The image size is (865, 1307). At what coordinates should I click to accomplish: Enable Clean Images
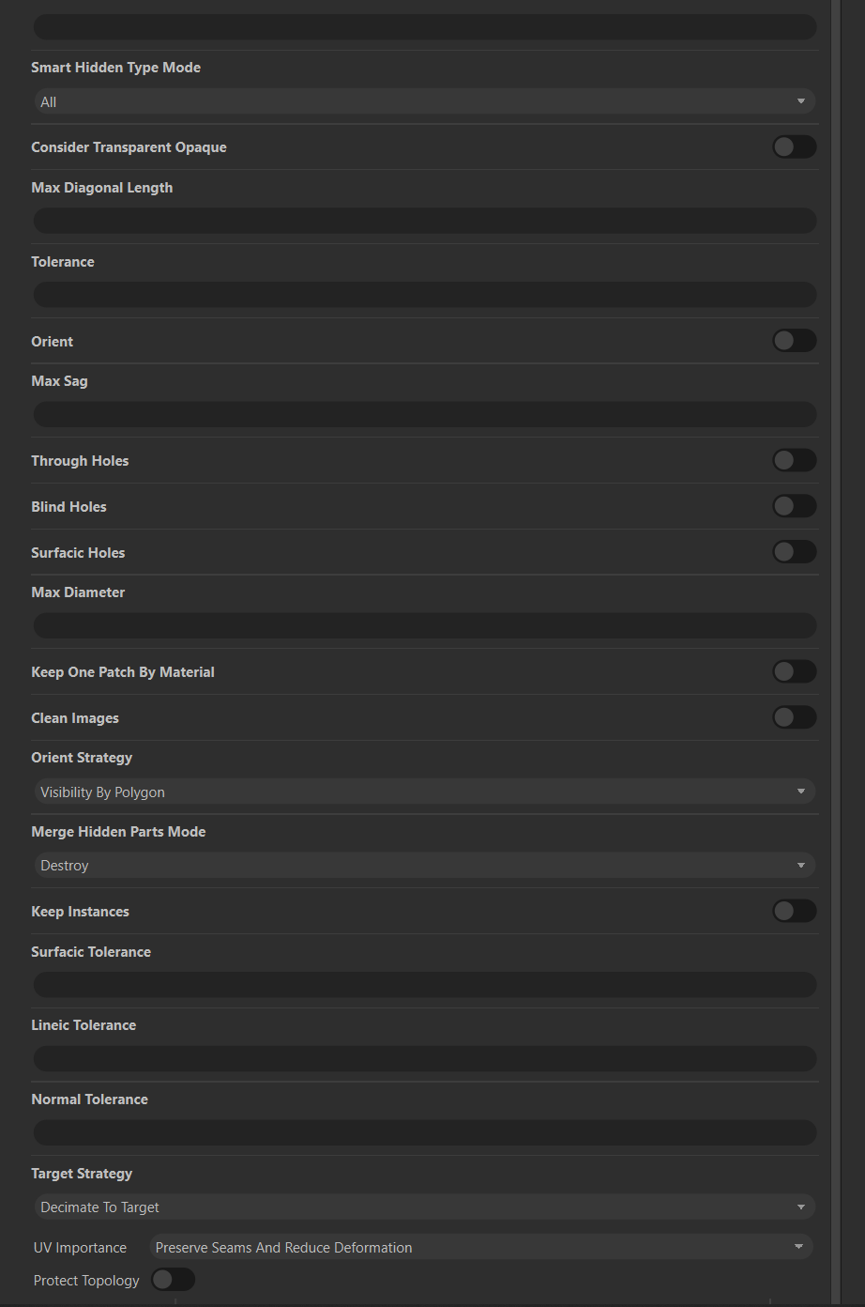click(794, 717)
